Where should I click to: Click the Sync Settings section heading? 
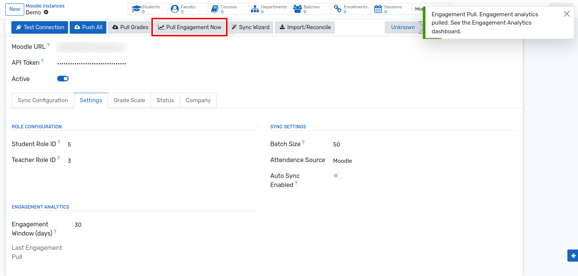click(288, 127)
